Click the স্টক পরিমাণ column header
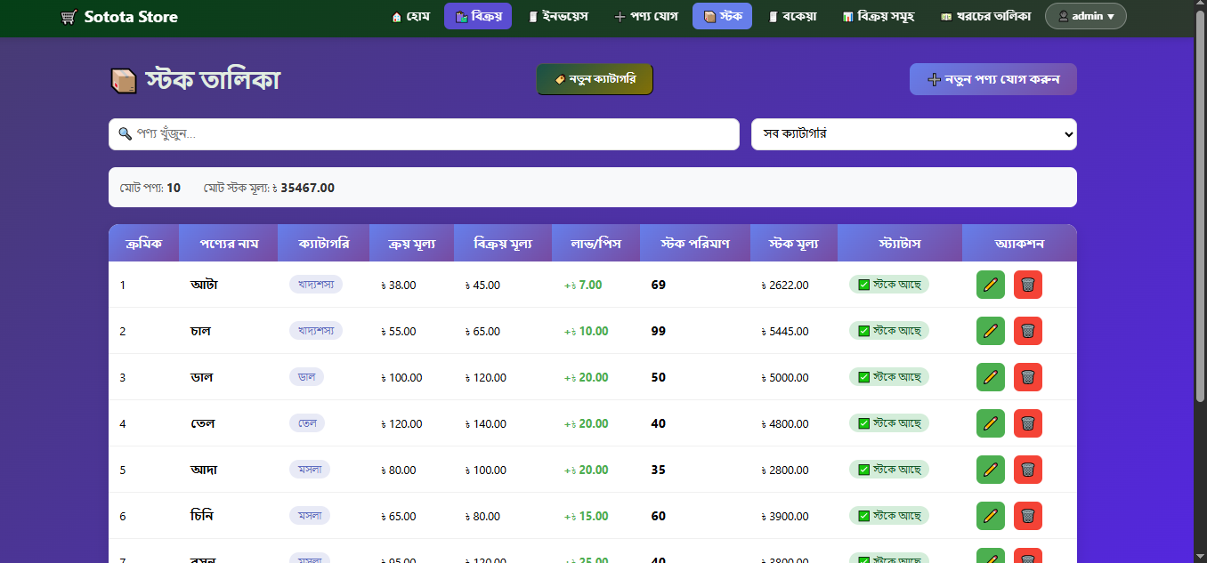 [x=695, y=243]
